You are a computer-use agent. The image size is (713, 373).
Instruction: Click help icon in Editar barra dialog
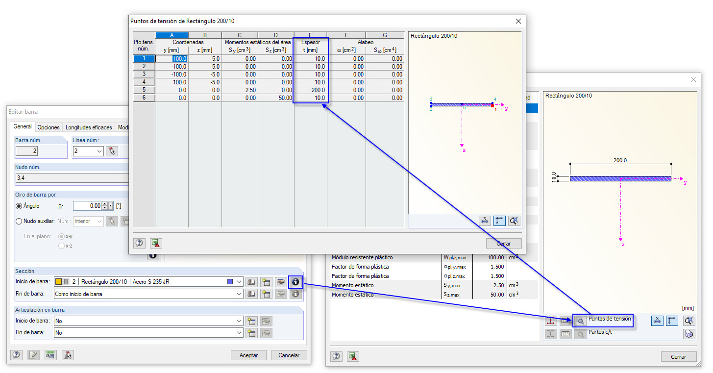pyautogui.click(x=17, y=355)
